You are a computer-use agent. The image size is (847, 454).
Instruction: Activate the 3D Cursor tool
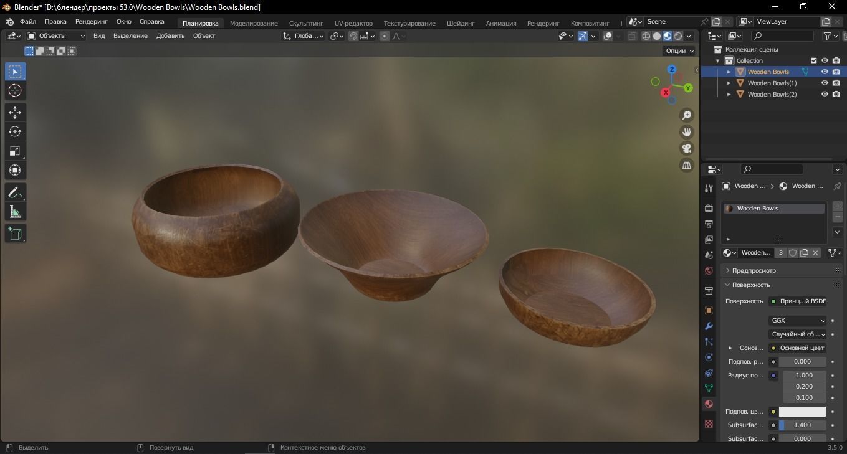tap(15, 91)
